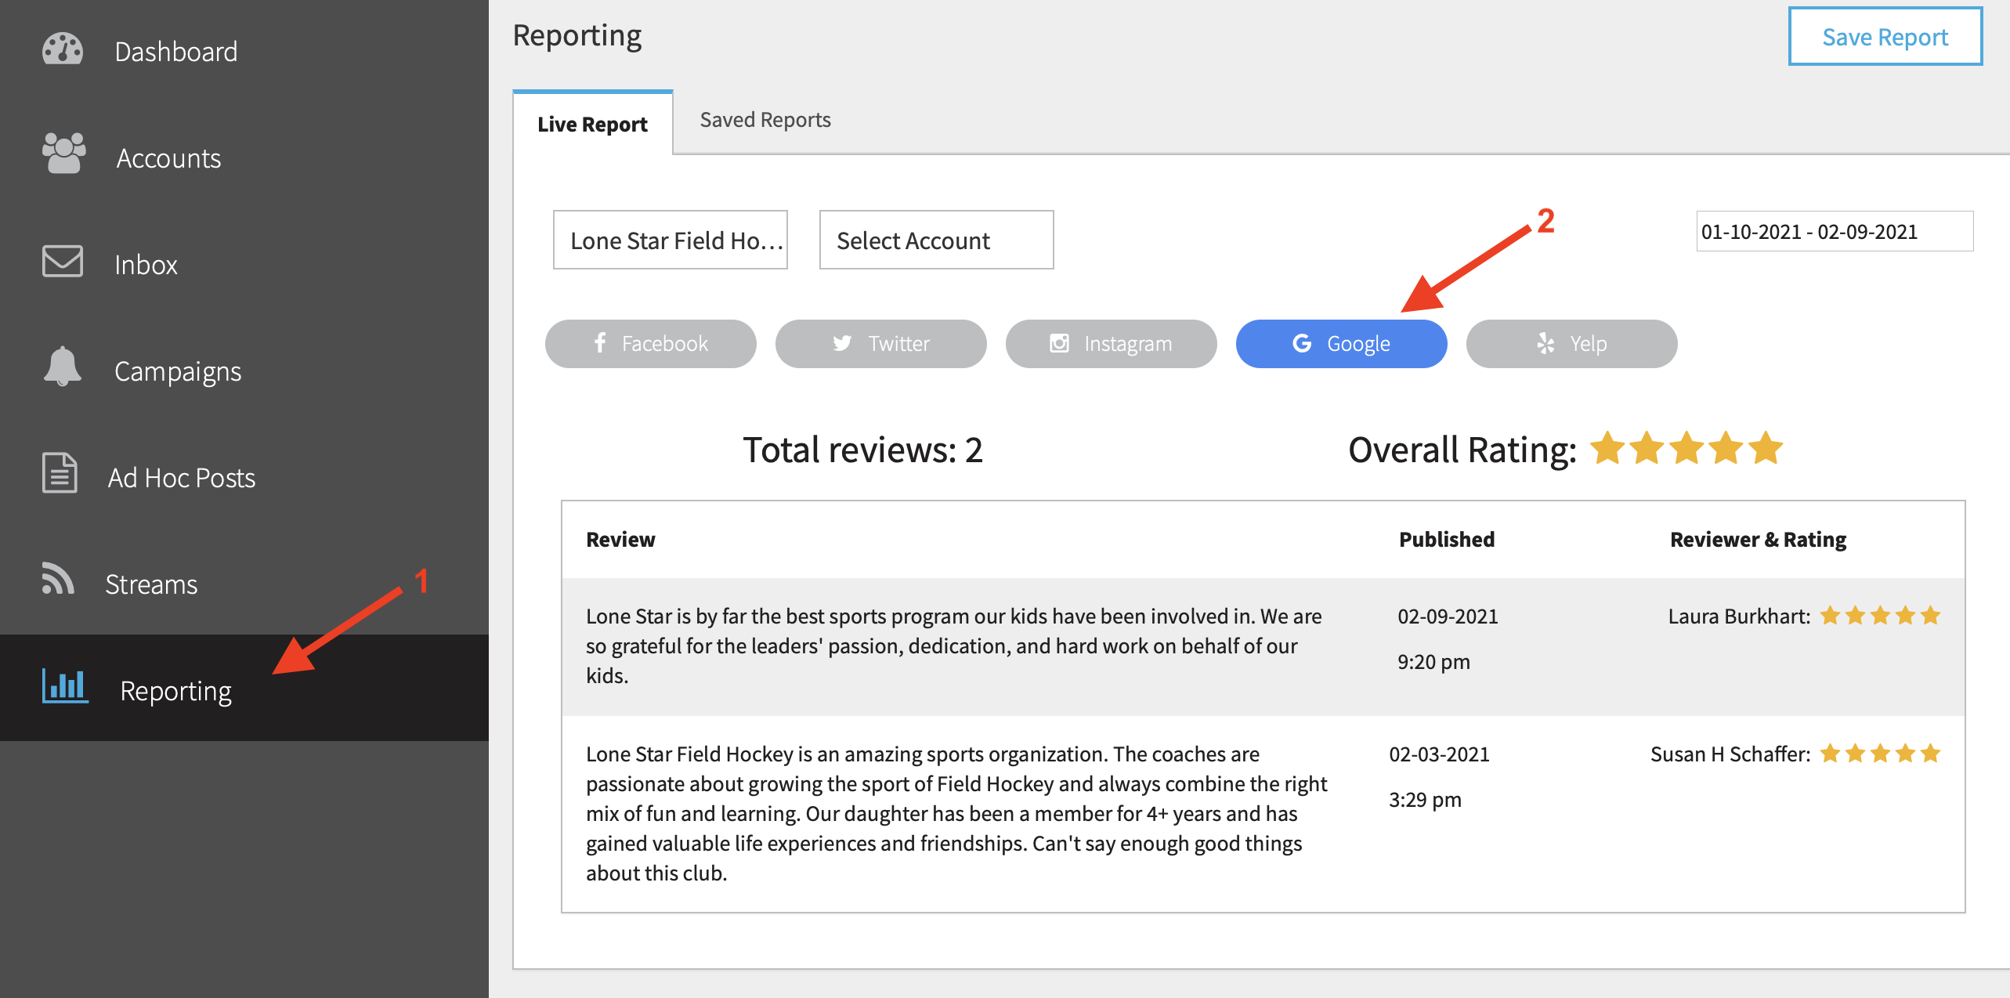Screen dimensions: 2010x998
Task: Click the Accounts people icon
Action: 63,154
